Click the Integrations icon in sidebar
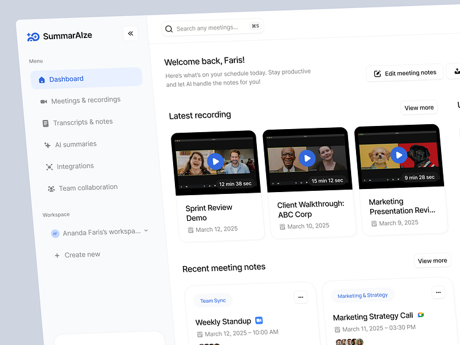The height and width of the screenshot is (345, 460). [50, 166]
